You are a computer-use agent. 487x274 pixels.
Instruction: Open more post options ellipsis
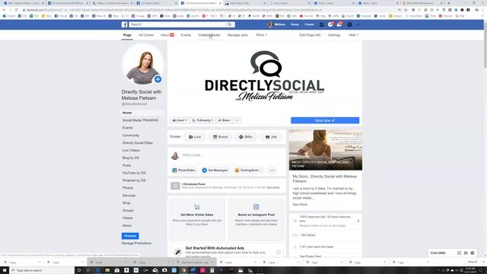tap(272, 170)
